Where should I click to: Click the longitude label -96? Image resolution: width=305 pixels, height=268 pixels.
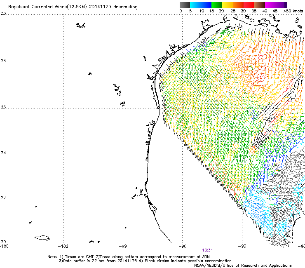[x=183, y=246]
